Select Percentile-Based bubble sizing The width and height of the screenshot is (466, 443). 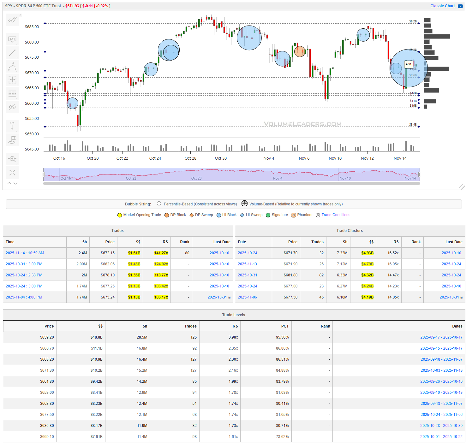pyautogui.click(x=159, y=204)
